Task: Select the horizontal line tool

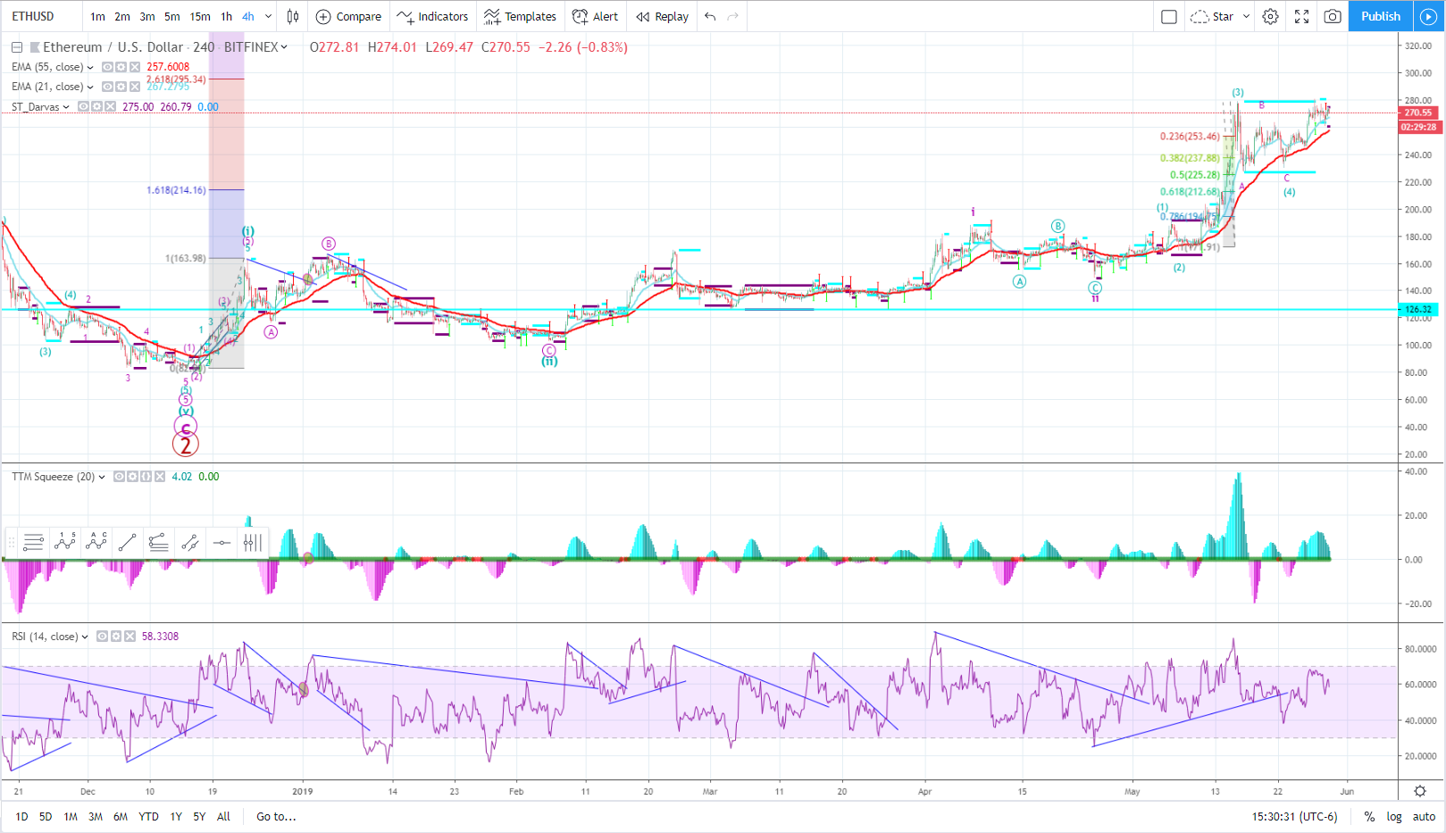Action: coord(222,542)
